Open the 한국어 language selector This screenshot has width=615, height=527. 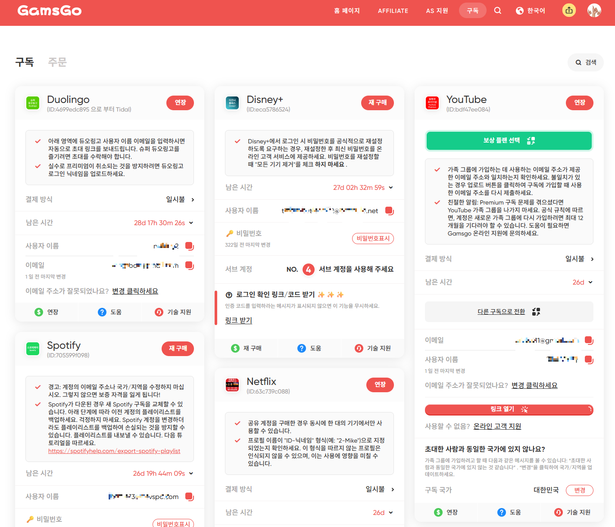point(531,11)
